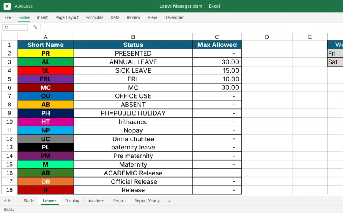Screen dimensions: 343x213
Task: Select column B header
Action: (x=133, y=37)
